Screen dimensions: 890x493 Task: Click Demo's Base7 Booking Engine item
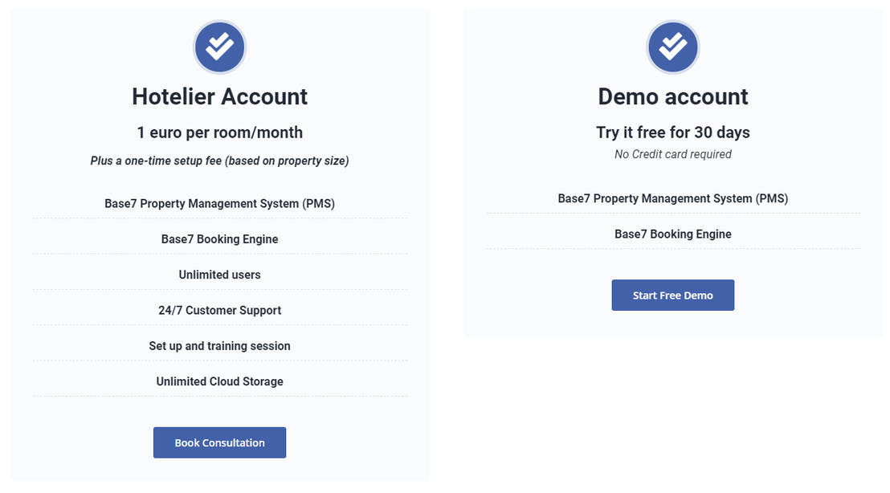coord(672,234)
